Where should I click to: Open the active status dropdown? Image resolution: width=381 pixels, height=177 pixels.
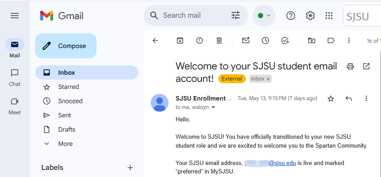coord(264,16)
